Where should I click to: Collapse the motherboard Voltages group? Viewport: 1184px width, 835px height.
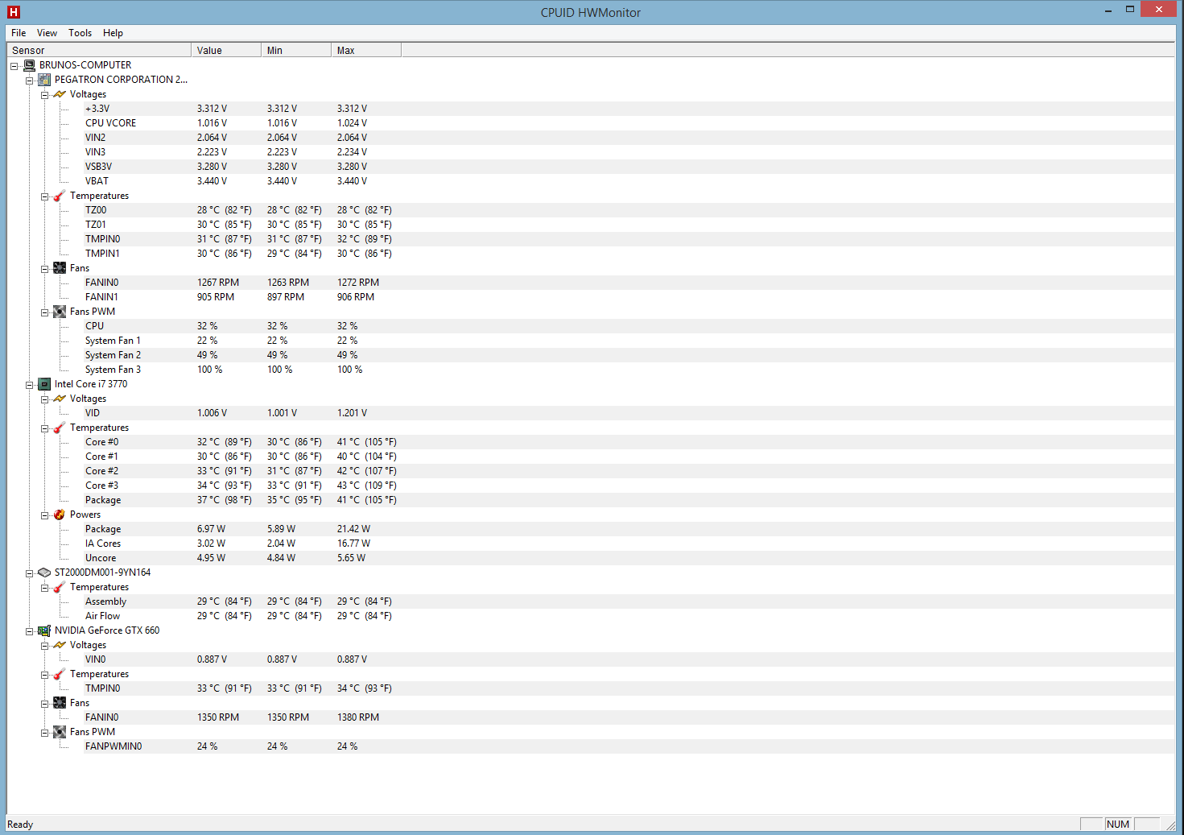[44, 95]
